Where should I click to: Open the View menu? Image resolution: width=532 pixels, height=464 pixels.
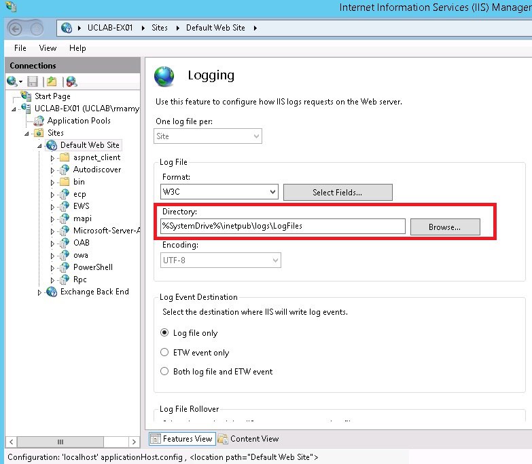[48, 48]
